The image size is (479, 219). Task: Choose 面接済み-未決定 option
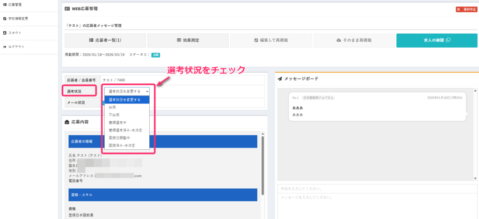tap(122, 146)
